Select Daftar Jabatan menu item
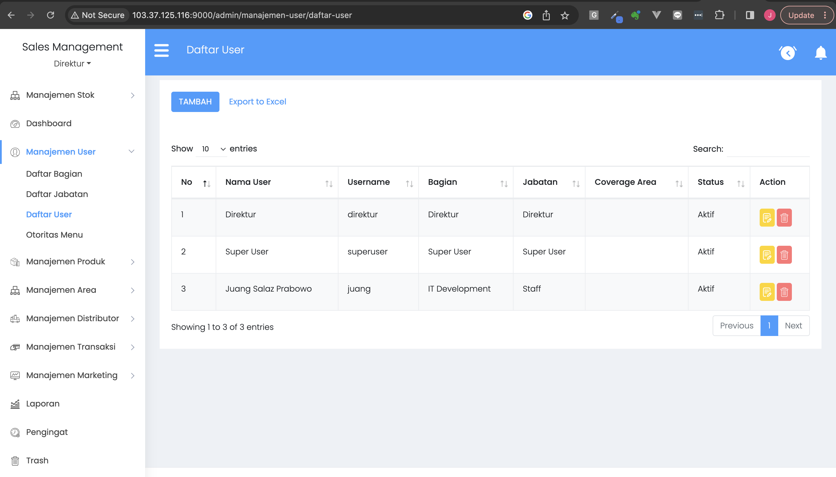 (57, 194)
